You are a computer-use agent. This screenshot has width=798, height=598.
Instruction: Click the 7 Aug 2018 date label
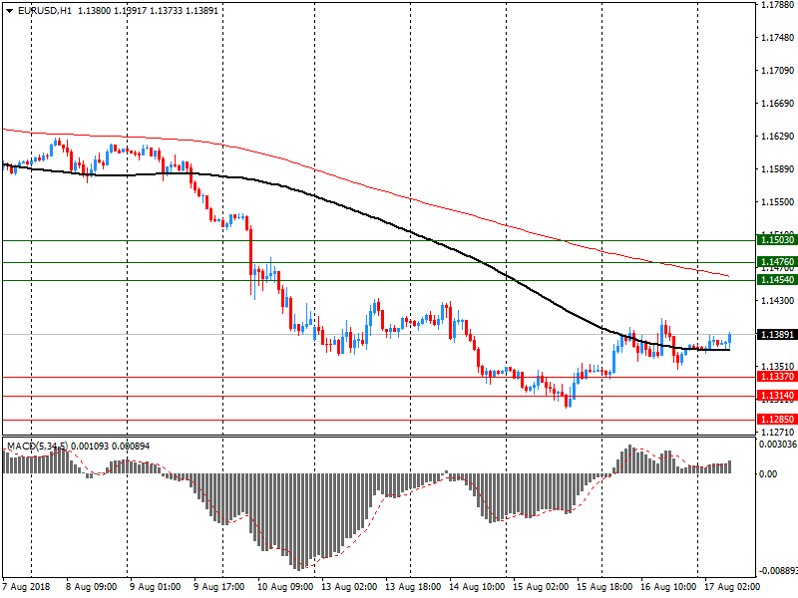tap(27, 587)
